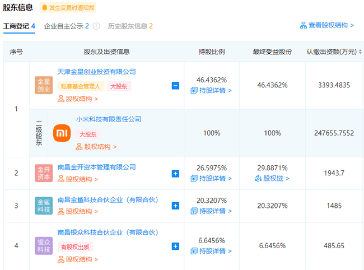Click the Xiaomi MI logo
This screenshot has height=270, width=364.
tap(62, 133)
